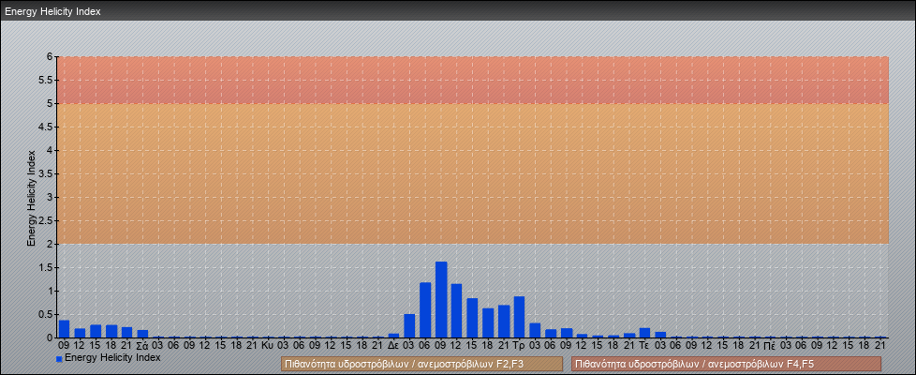Click the y-axis value 2 label
Screen dimensions: 916x375
[x=51, y=244]
